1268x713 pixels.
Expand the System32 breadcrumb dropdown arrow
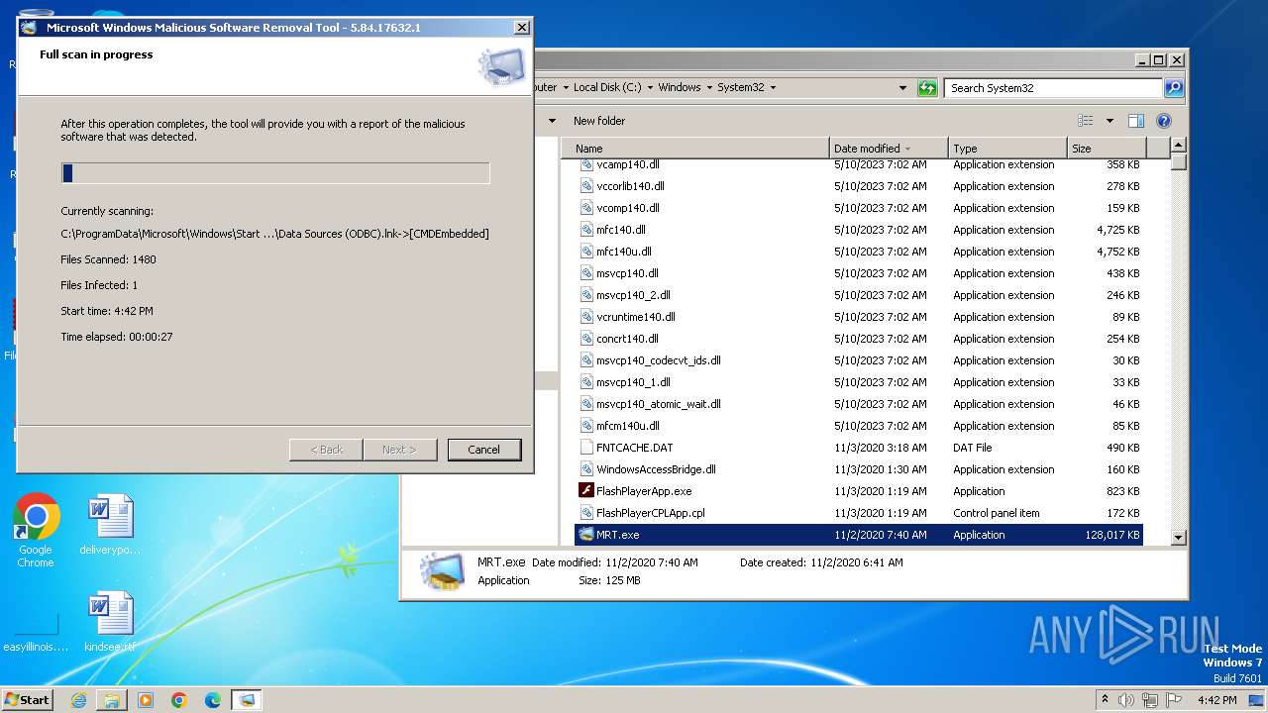tap(774, 88)
